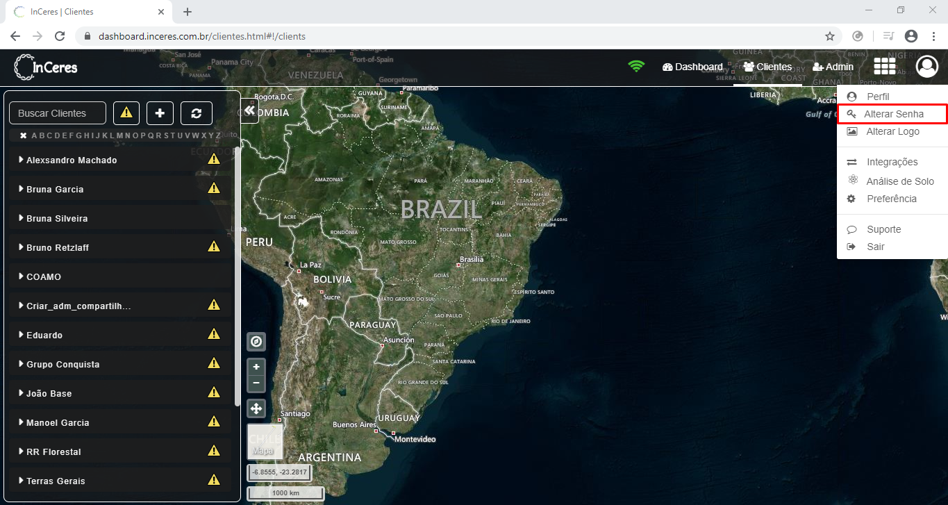
Task: Filter clients by letter Z
Action: pos(218,135)
